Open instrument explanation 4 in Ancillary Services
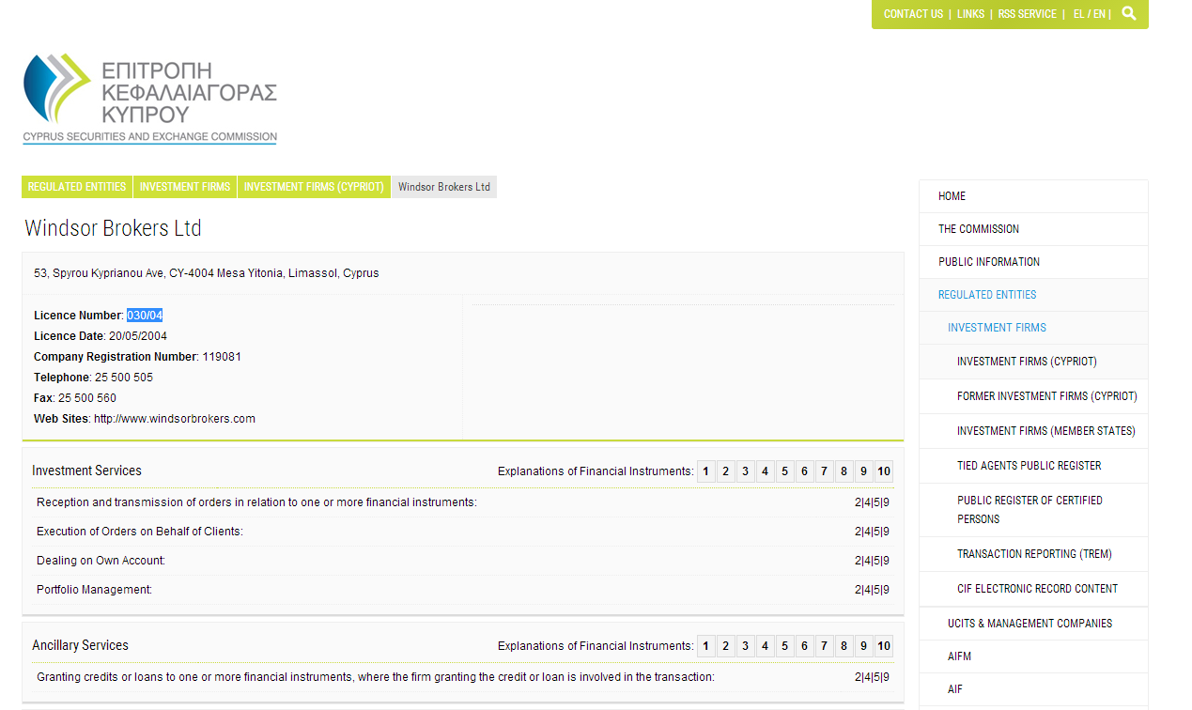Image resolution: width=1192 pixels, height=710 pixels. click(766, 646)
